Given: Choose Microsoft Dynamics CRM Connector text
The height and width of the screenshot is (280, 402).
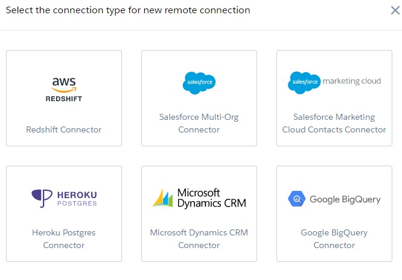Looking at the screenshot, I should coord(199,238).
